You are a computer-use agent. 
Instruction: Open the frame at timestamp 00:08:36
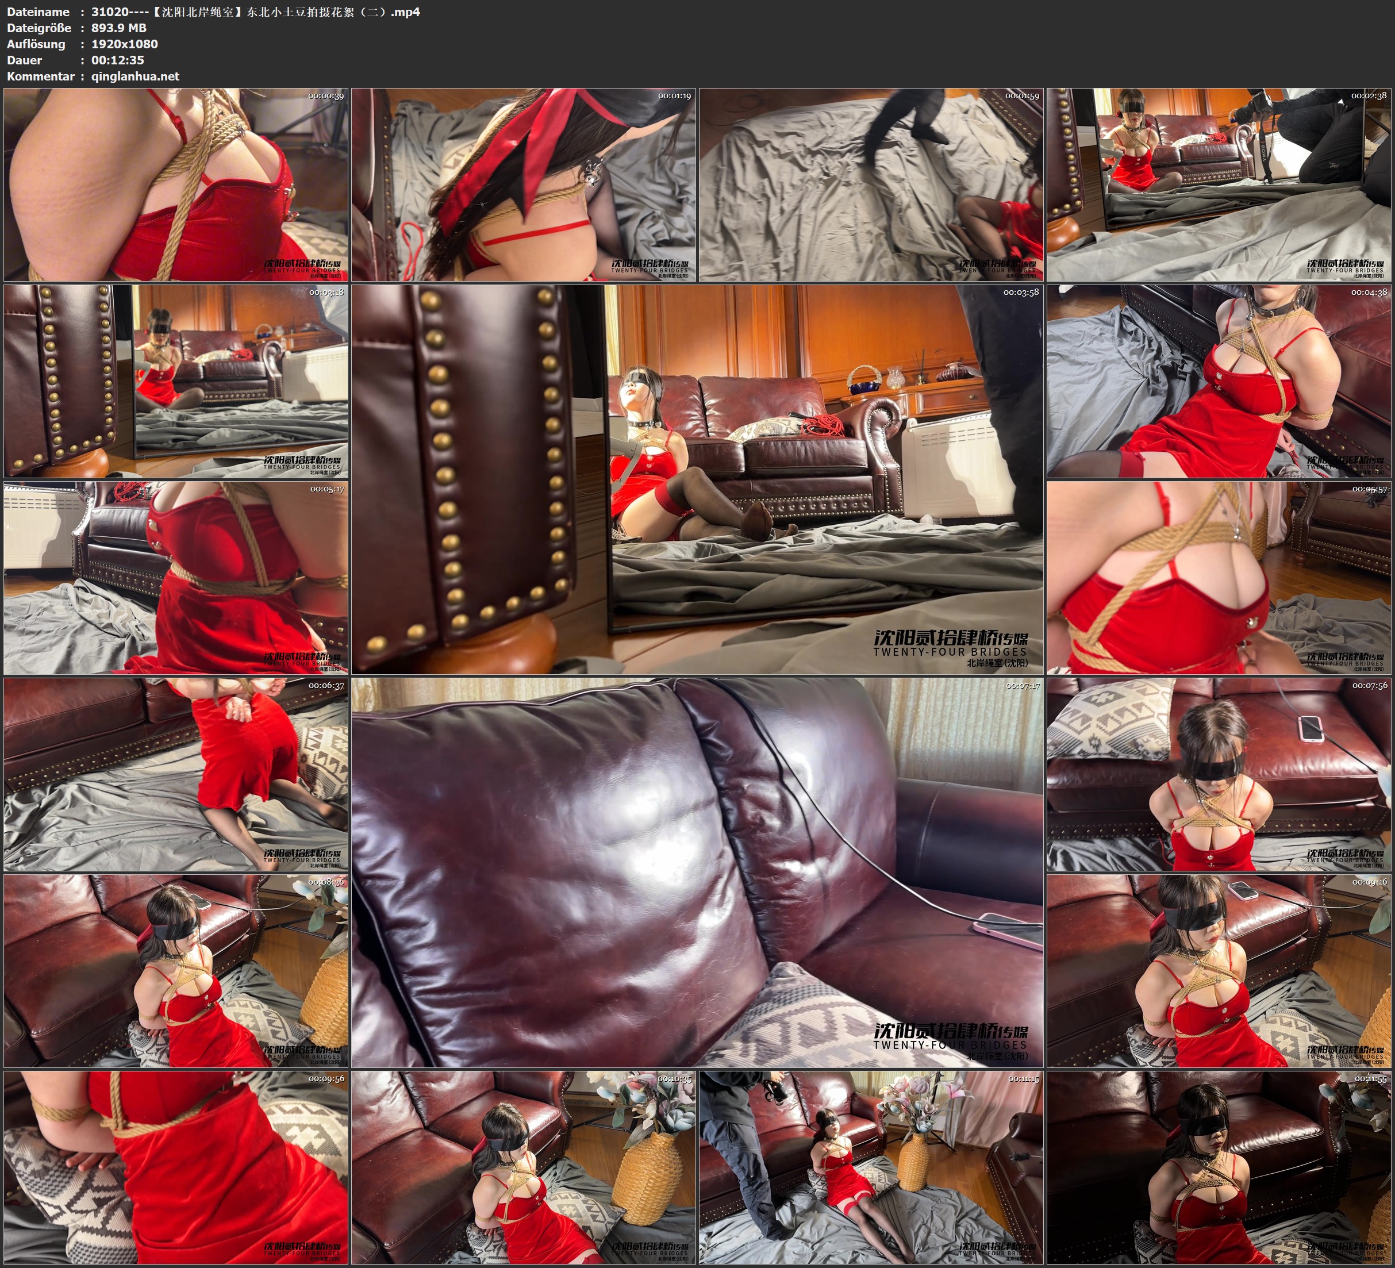tap(176, 971)
